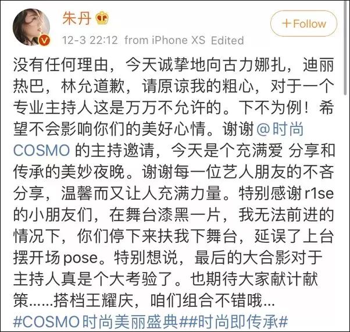This screenshot has height=332, width=350.
Task: Click the word r1se in the post
Action: point(319,193)
